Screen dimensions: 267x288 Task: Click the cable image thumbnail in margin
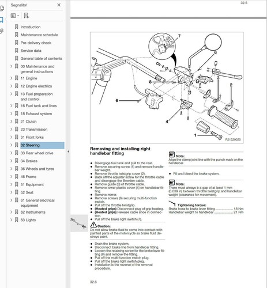tap(79, 223)
